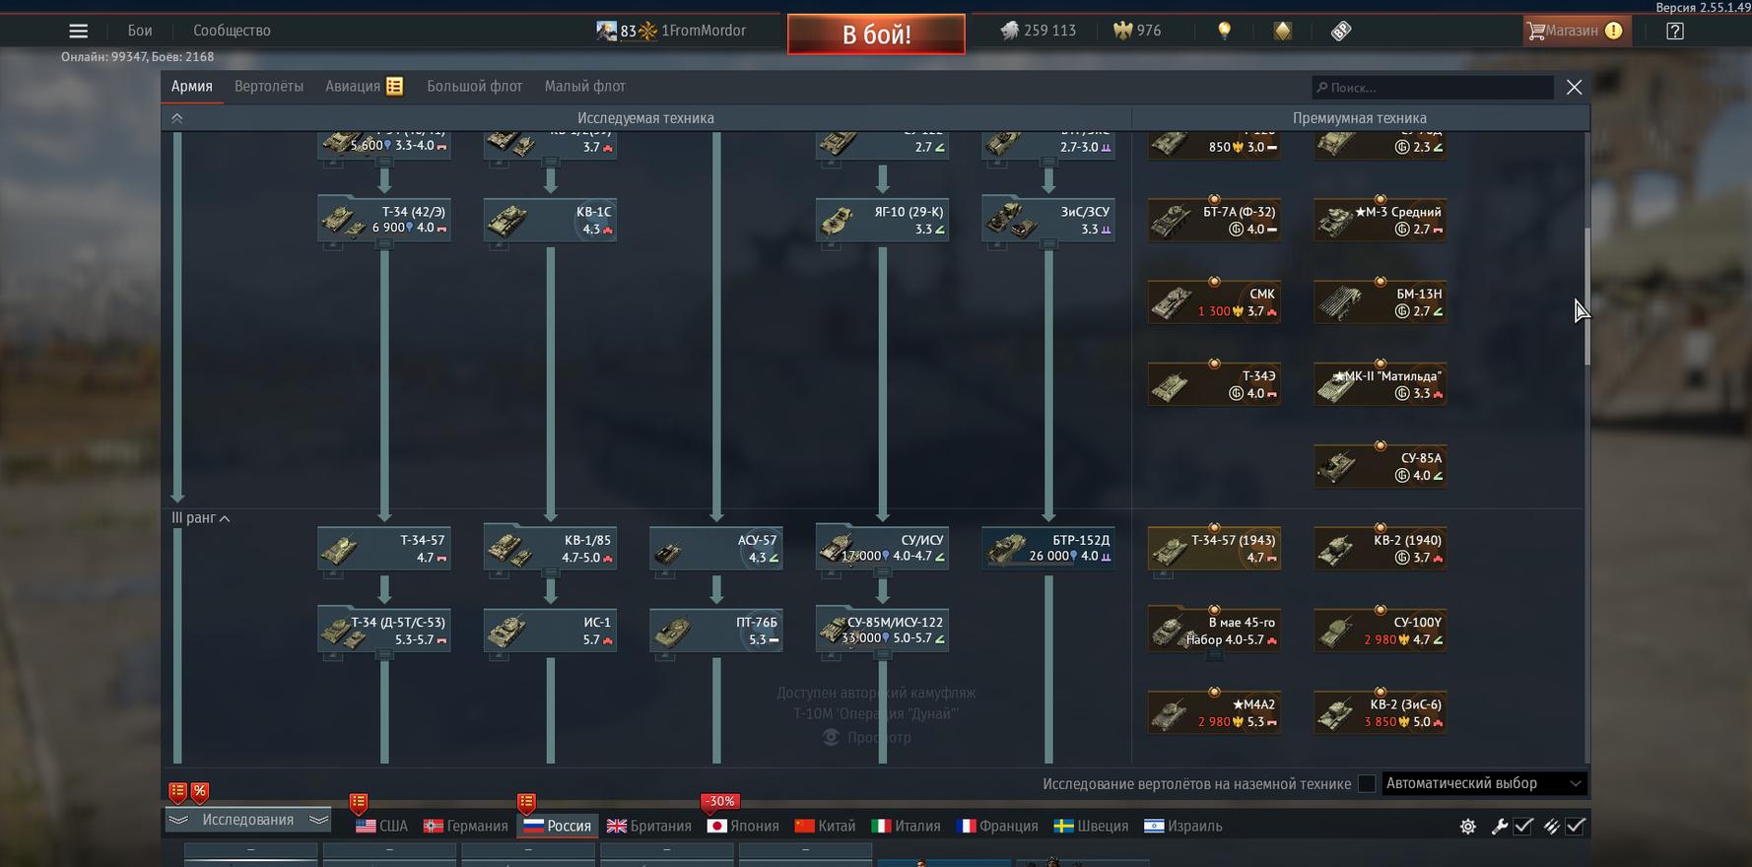The image size is (1752, 867).
Task: Click the ticket wager icon
Action: [x=1340, y=31]
